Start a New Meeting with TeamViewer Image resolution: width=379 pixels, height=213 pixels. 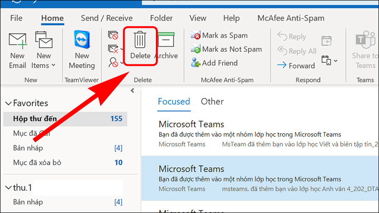coord(81,50)
